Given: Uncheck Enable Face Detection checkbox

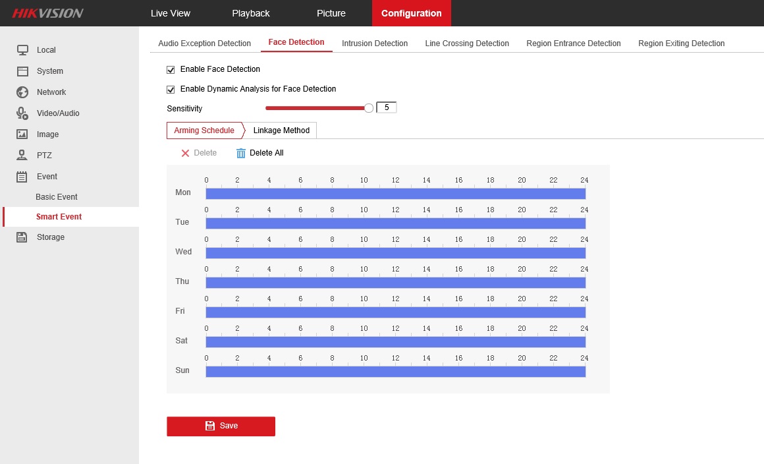Looking at the screenshot, I should point(171,69).
